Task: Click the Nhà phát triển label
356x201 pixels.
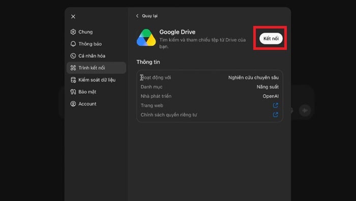Action: [x=156, y=96]
